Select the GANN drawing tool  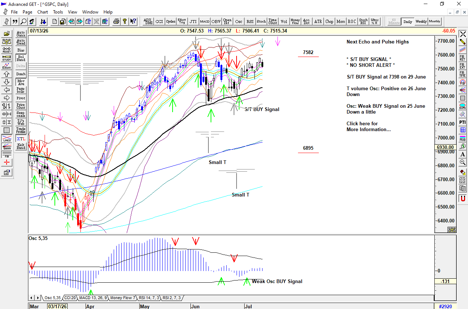[x=7, y=147]
